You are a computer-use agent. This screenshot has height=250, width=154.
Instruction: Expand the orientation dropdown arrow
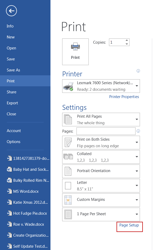[x=137, y=171]
